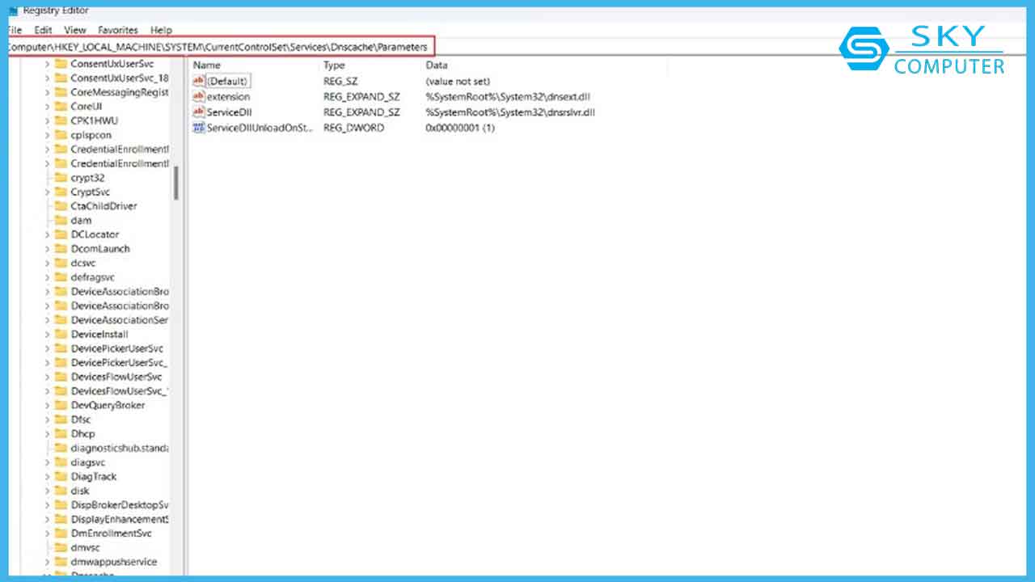
Task: Expand the DmEnrollmentSvc key chevron
Action: (47, 533)
